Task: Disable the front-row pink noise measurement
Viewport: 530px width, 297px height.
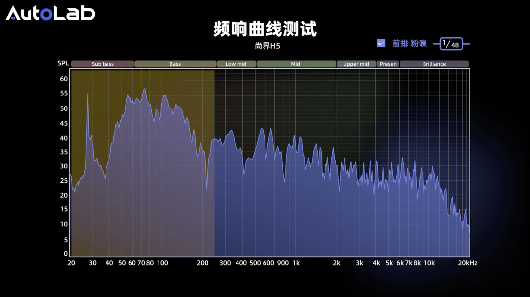Action: pyautogui.click(x=381, y=43)
